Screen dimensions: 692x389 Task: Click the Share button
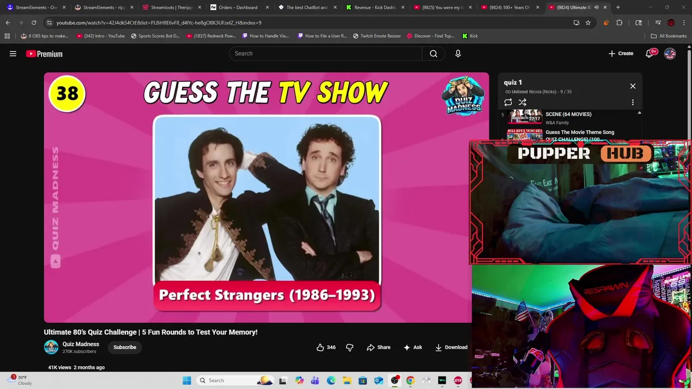coord(378,347)
